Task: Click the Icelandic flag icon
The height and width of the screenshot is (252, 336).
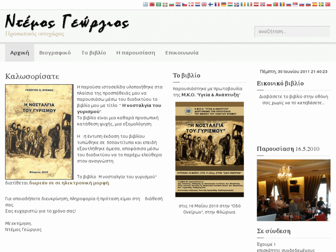Action: click(x=237, y=4)
